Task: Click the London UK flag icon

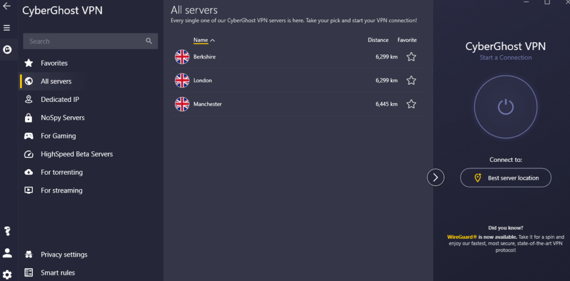Action: tap(182, 80)
